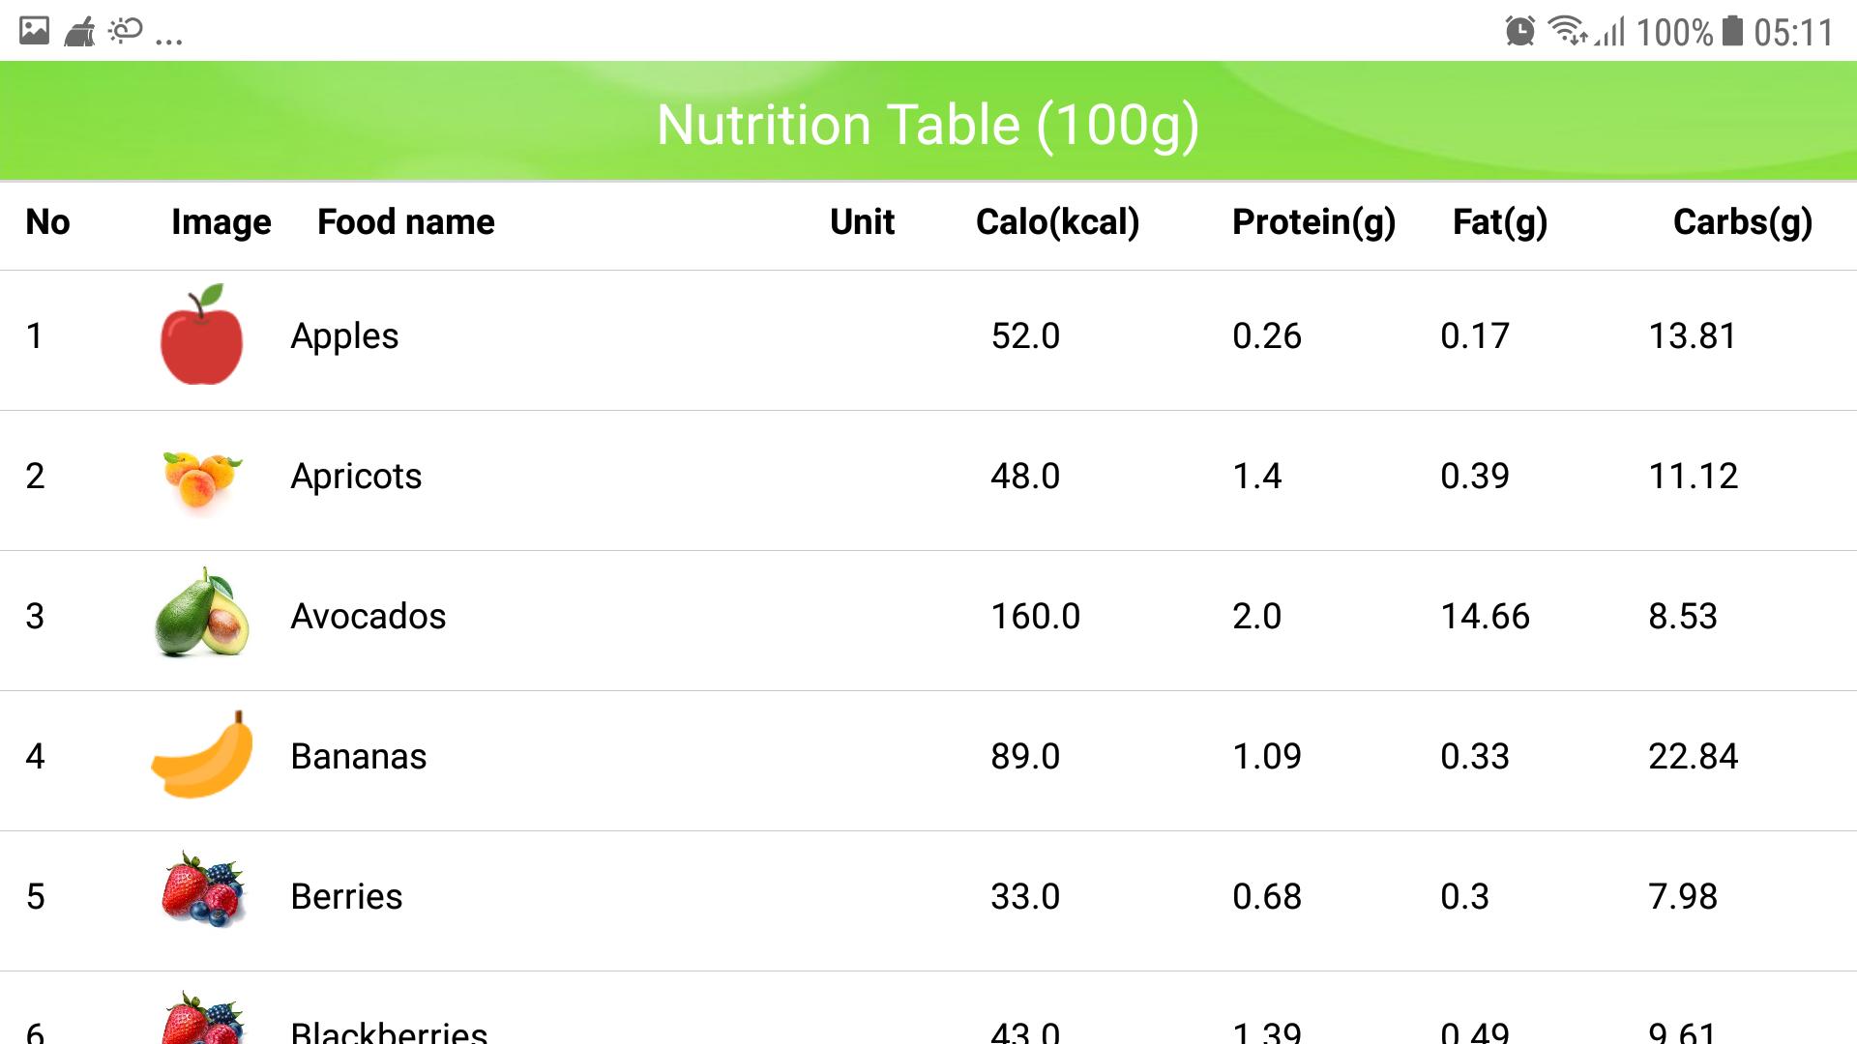
Task: Select the Carbs(g) column header
Action: (1743, 222)
